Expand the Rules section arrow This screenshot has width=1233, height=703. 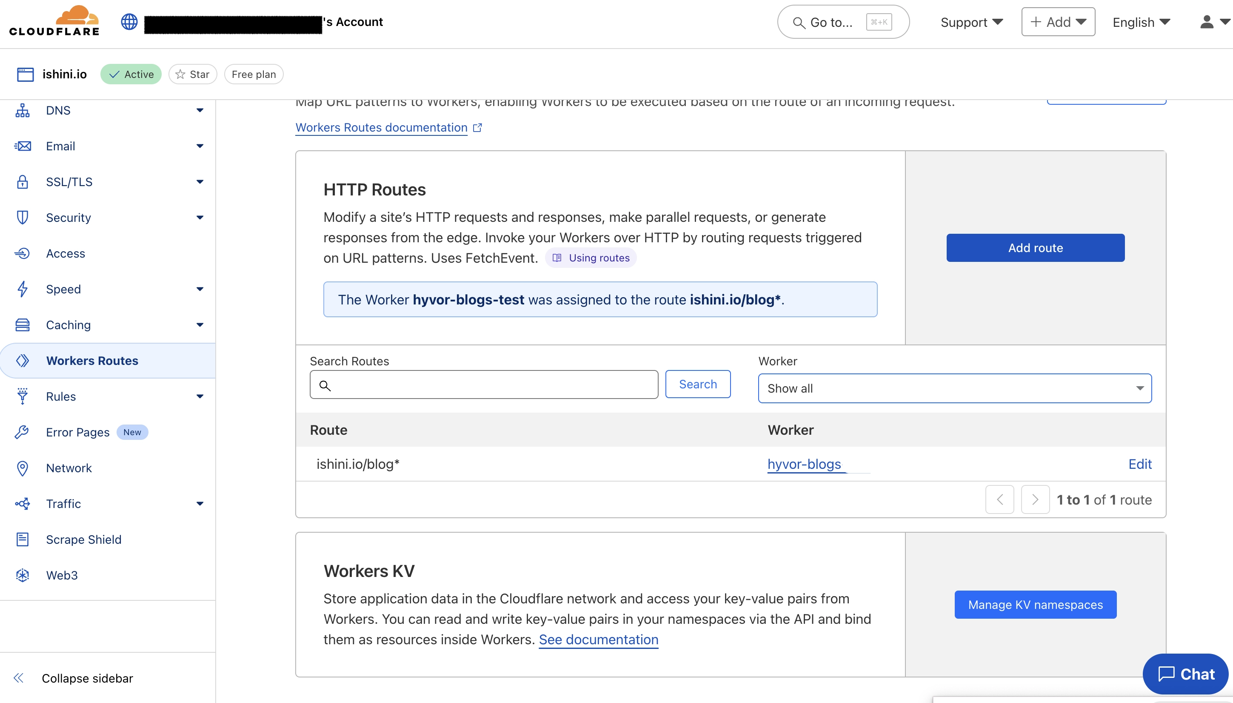pyautogui.click(x=200, y=396)
